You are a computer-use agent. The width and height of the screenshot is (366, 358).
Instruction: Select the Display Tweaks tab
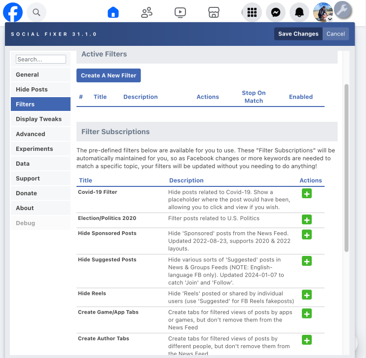[38, 119]
